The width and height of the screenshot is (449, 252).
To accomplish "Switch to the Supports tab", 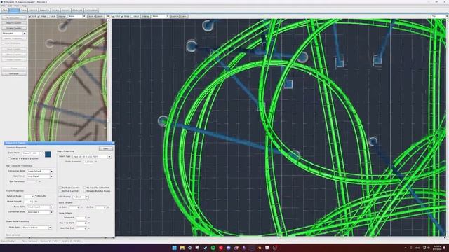I will (x=44, y=10).
